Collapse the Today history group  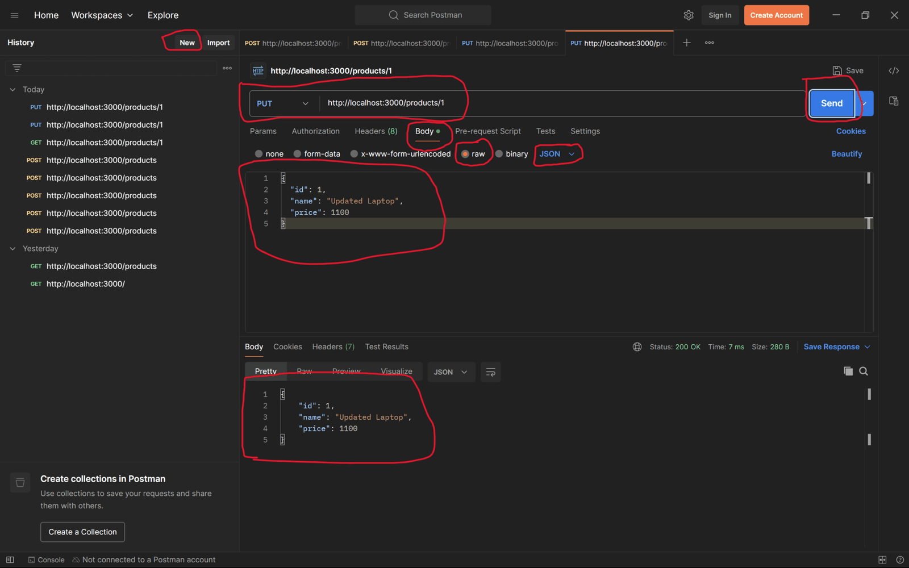12,90
